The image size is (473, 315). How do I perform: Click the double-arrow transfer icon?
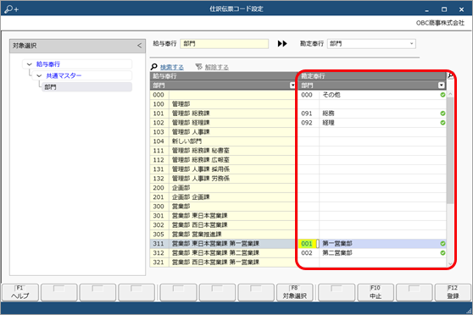(282, 44)
